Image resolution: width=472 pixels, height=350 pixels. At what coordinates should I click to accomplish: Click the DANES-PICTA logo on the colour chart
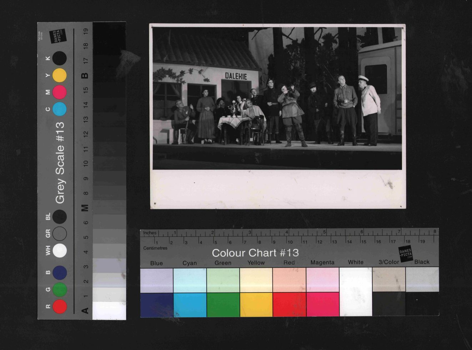tap(406, 254)
